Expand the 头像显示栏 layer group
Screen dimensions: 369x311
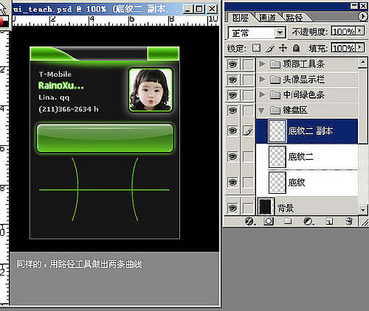[262, 80]
